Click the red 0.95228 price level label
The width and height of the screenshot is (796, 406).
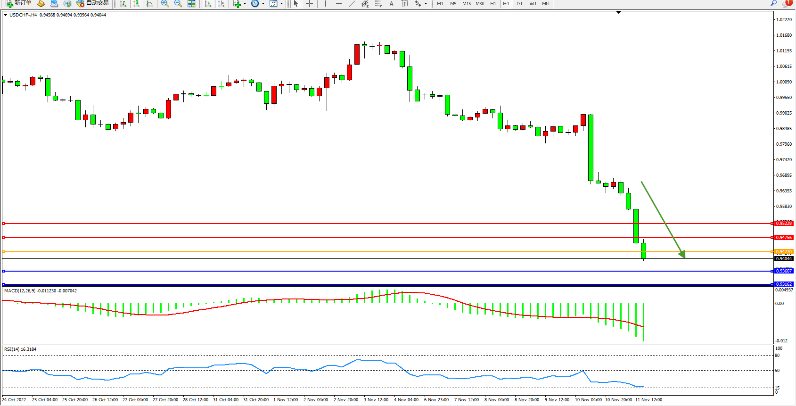click(784, 224)
